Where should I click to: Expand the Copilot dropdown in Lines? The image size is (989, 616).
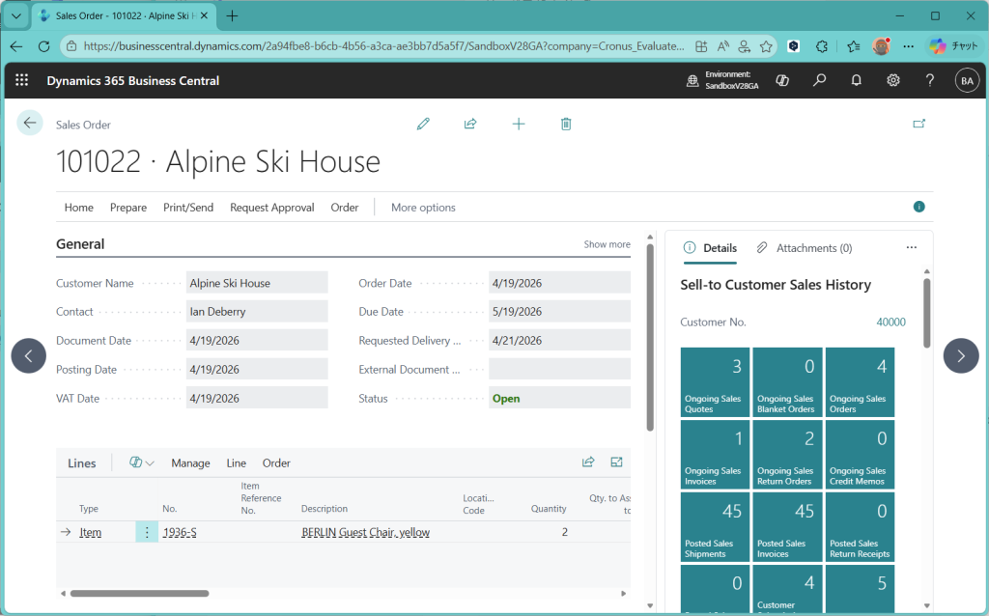(x=142, y=462)
